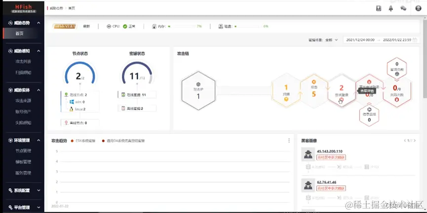
Task: Click the honeypot status gauge showing 11/13
Action: pos(137,73)
